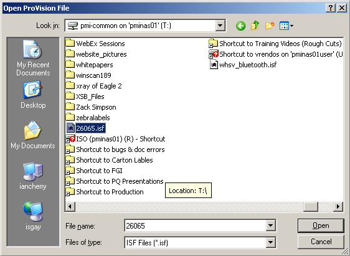The height and width of the screenshot is (256, 350).
Task: Create a new folder
Action: tap(270, 26)
